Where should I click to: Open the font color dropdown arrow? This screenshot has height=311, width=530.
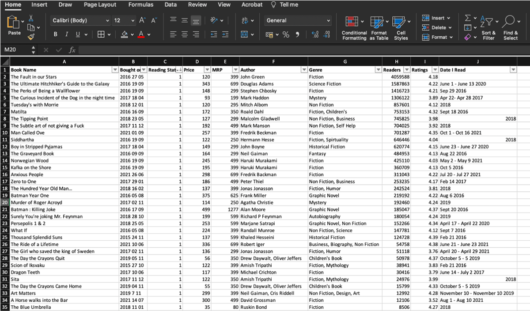point(149,34)
